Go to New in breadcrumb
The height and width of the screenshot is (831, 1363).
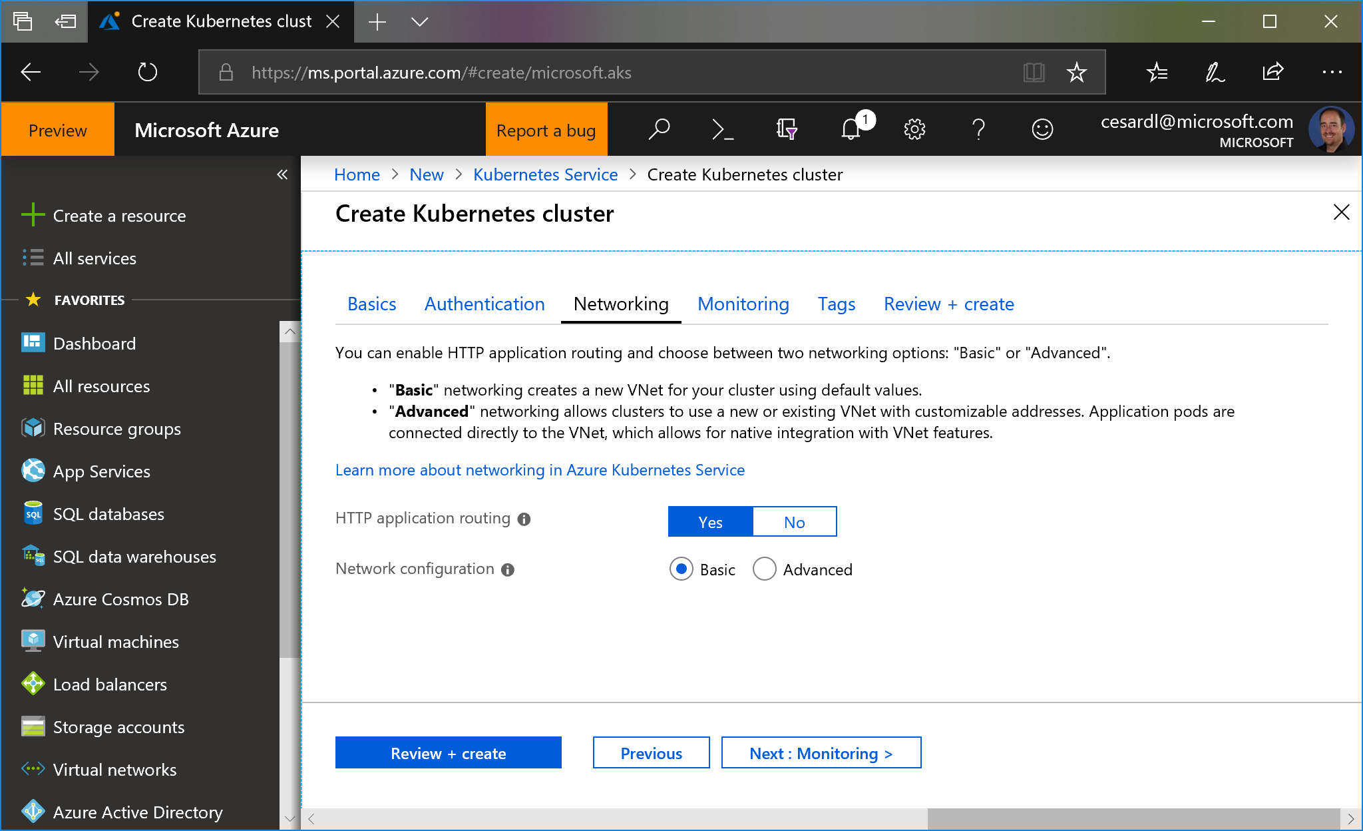427,174
